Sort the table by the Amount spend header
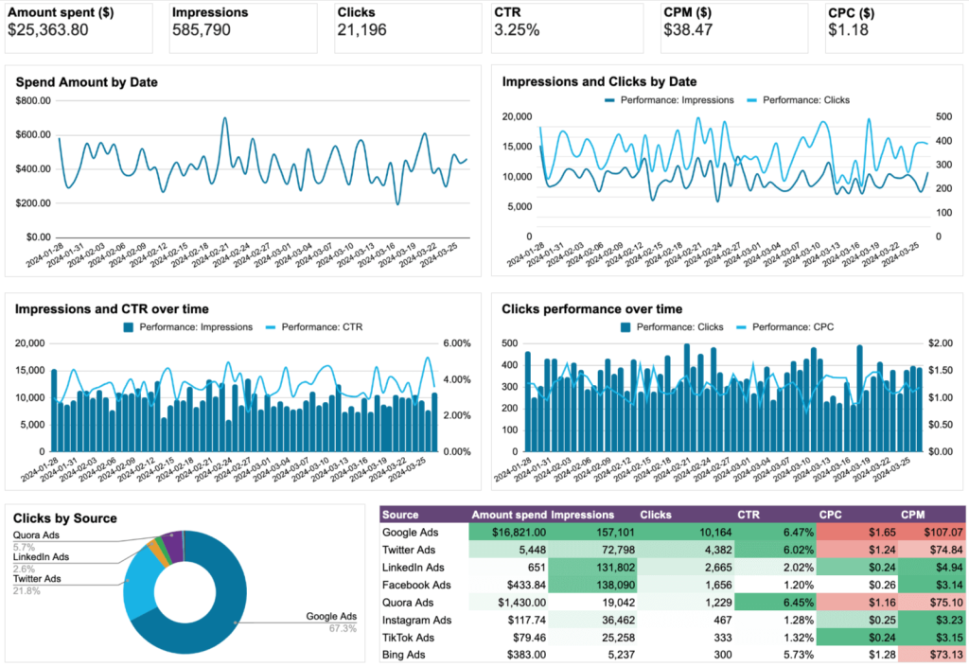Screen dimensions: 969x666 509,514
